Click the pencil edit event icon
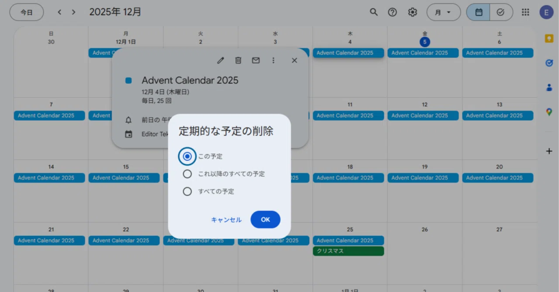This screenshot has width=559, height=292. 221,61
